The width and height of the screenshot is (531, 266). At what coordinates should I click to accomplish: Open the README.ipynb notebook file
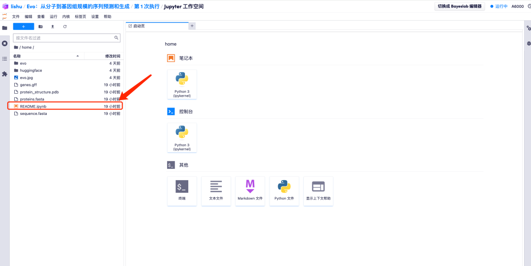(33, 106)
